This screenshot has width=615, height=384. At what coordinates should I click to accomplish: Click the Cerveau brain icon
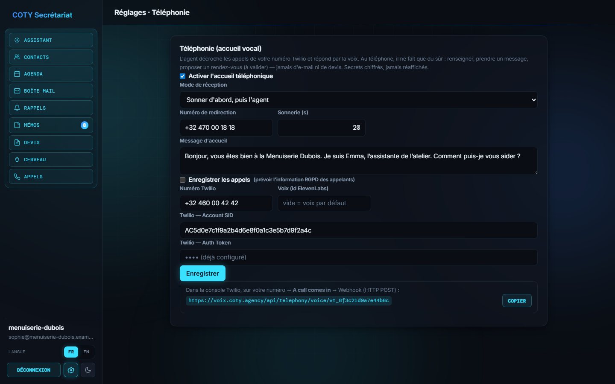point(17,160)
